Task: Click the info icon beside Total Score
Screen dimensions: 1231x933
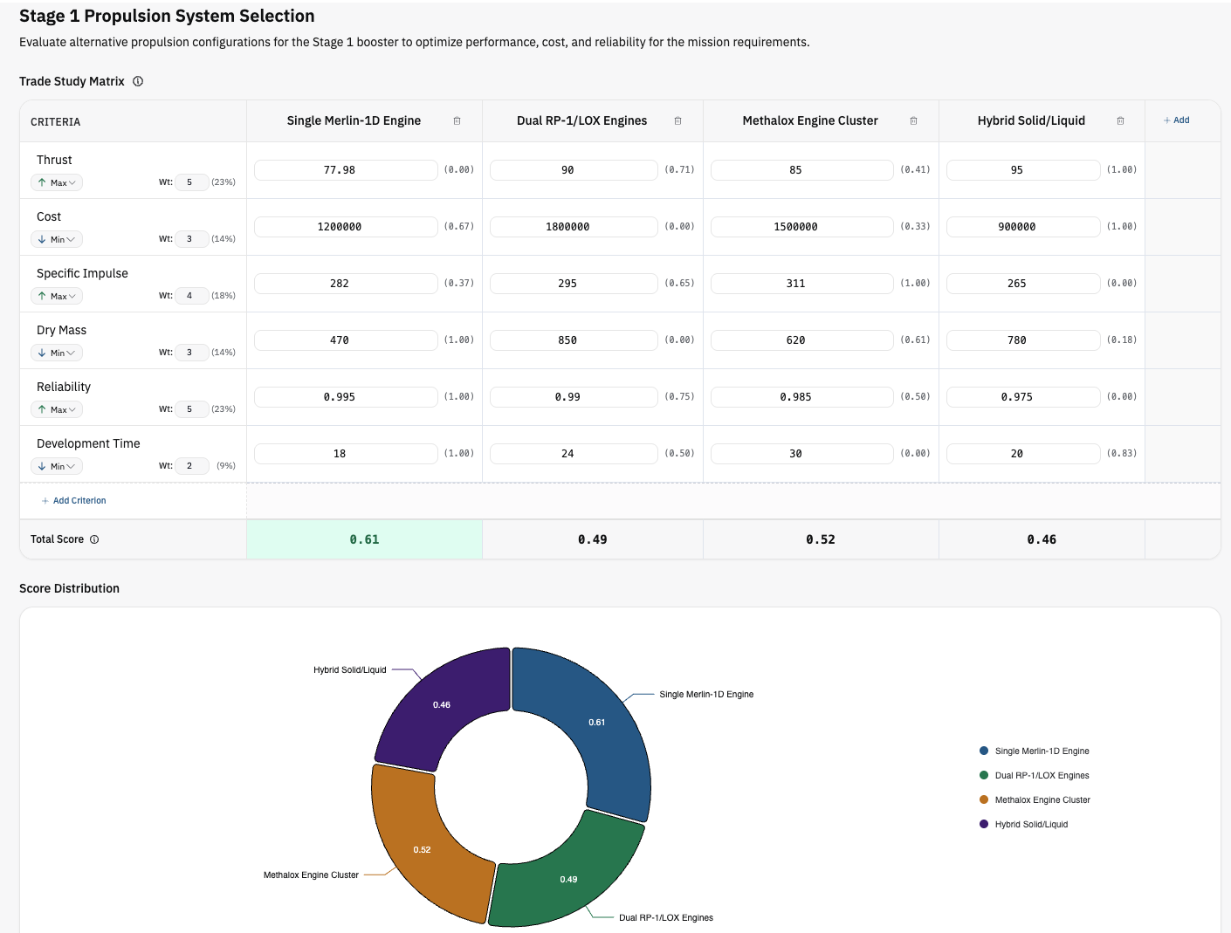Action: pyautogui.click(x=96, y=539)
